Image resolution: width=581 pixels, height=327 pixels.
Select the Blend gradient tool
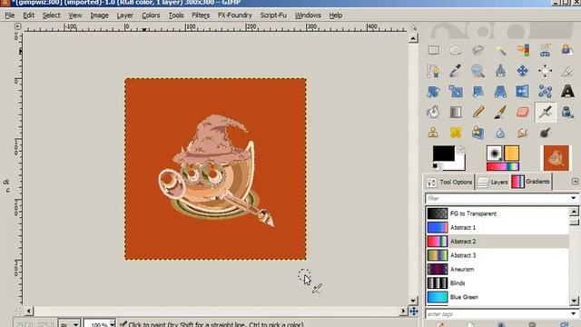(456, 112)
